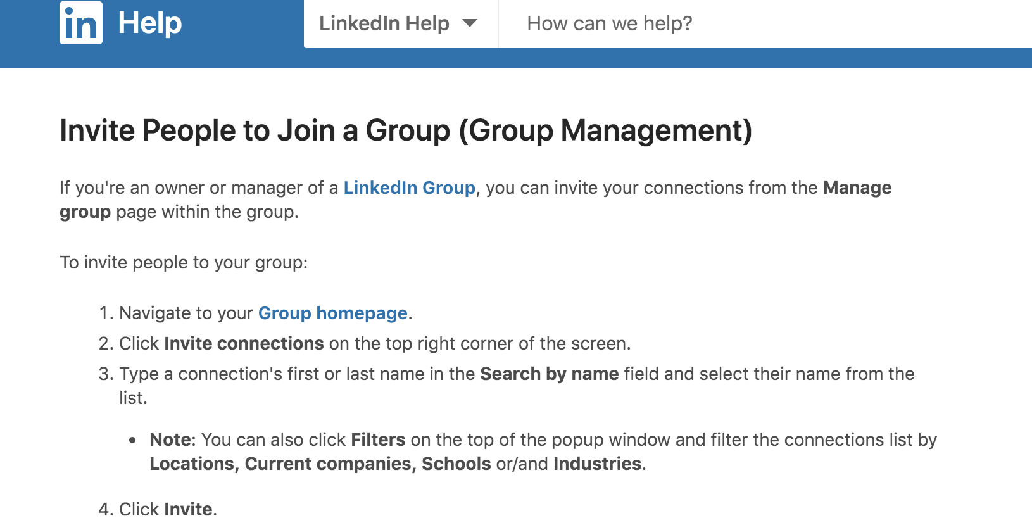The height and width of the screenshot is (518, 1032).
Task: Click step 1 of the numbered list
Action: 264,313
